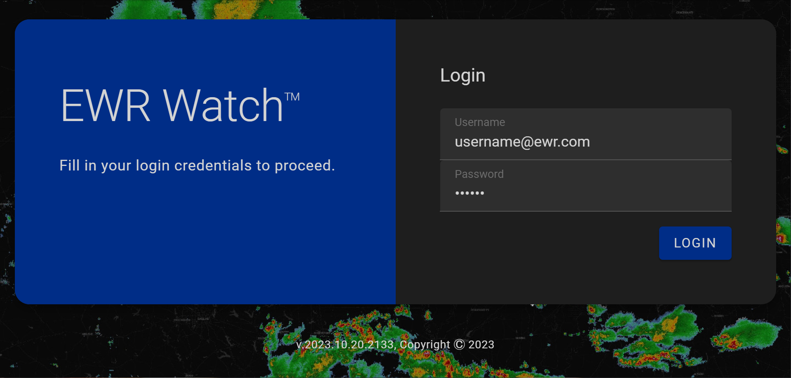Click the 'EWR Watch' title text
Image resolution: width=791 pixels, height=378 pixels.
point(180,106)
